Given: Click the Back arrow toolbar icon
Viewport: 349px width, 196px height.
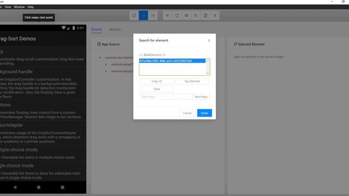Looking at the screenshot, I should click(x=167, y=16).
